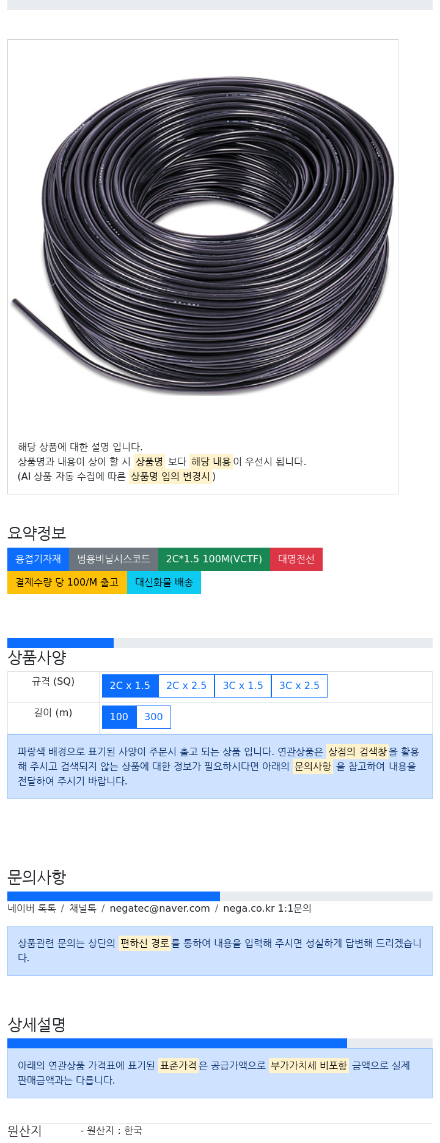
Task: Select the 2C x 1.5 spec option
Action: click(x=130, y=685)
